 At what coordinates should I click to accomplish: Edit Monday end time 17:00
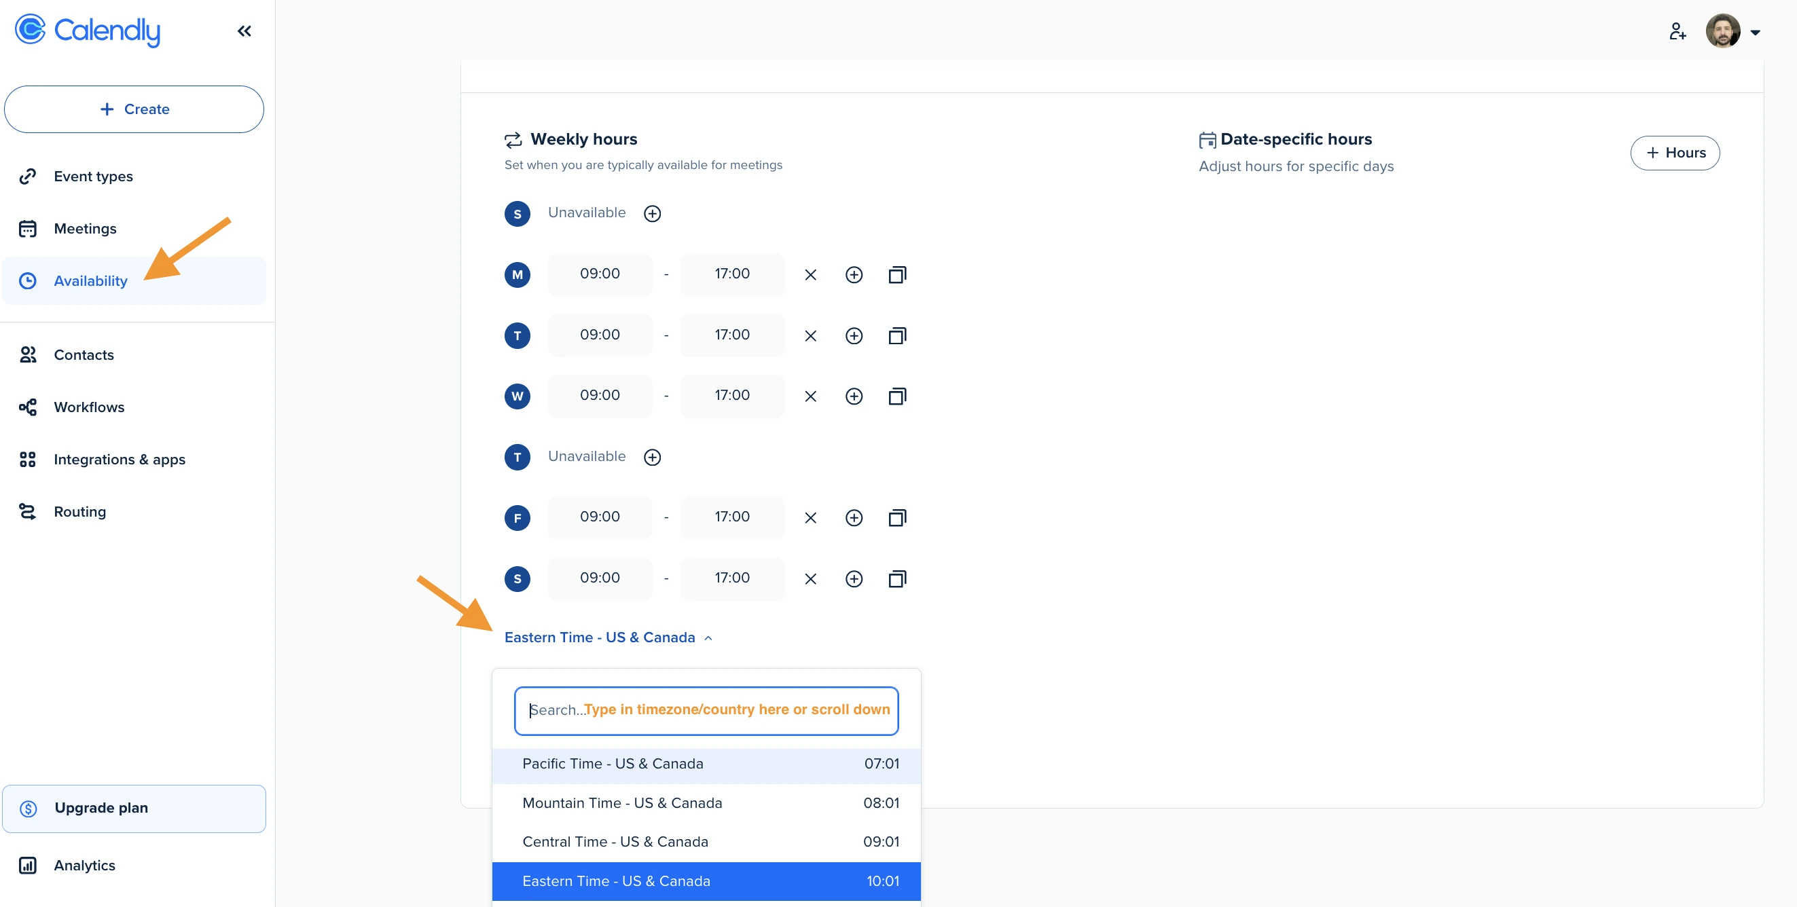point(733,274)
